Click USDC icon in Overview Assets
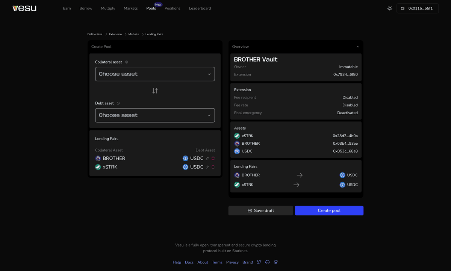This screenshot has width=451, height=271. 237,151
